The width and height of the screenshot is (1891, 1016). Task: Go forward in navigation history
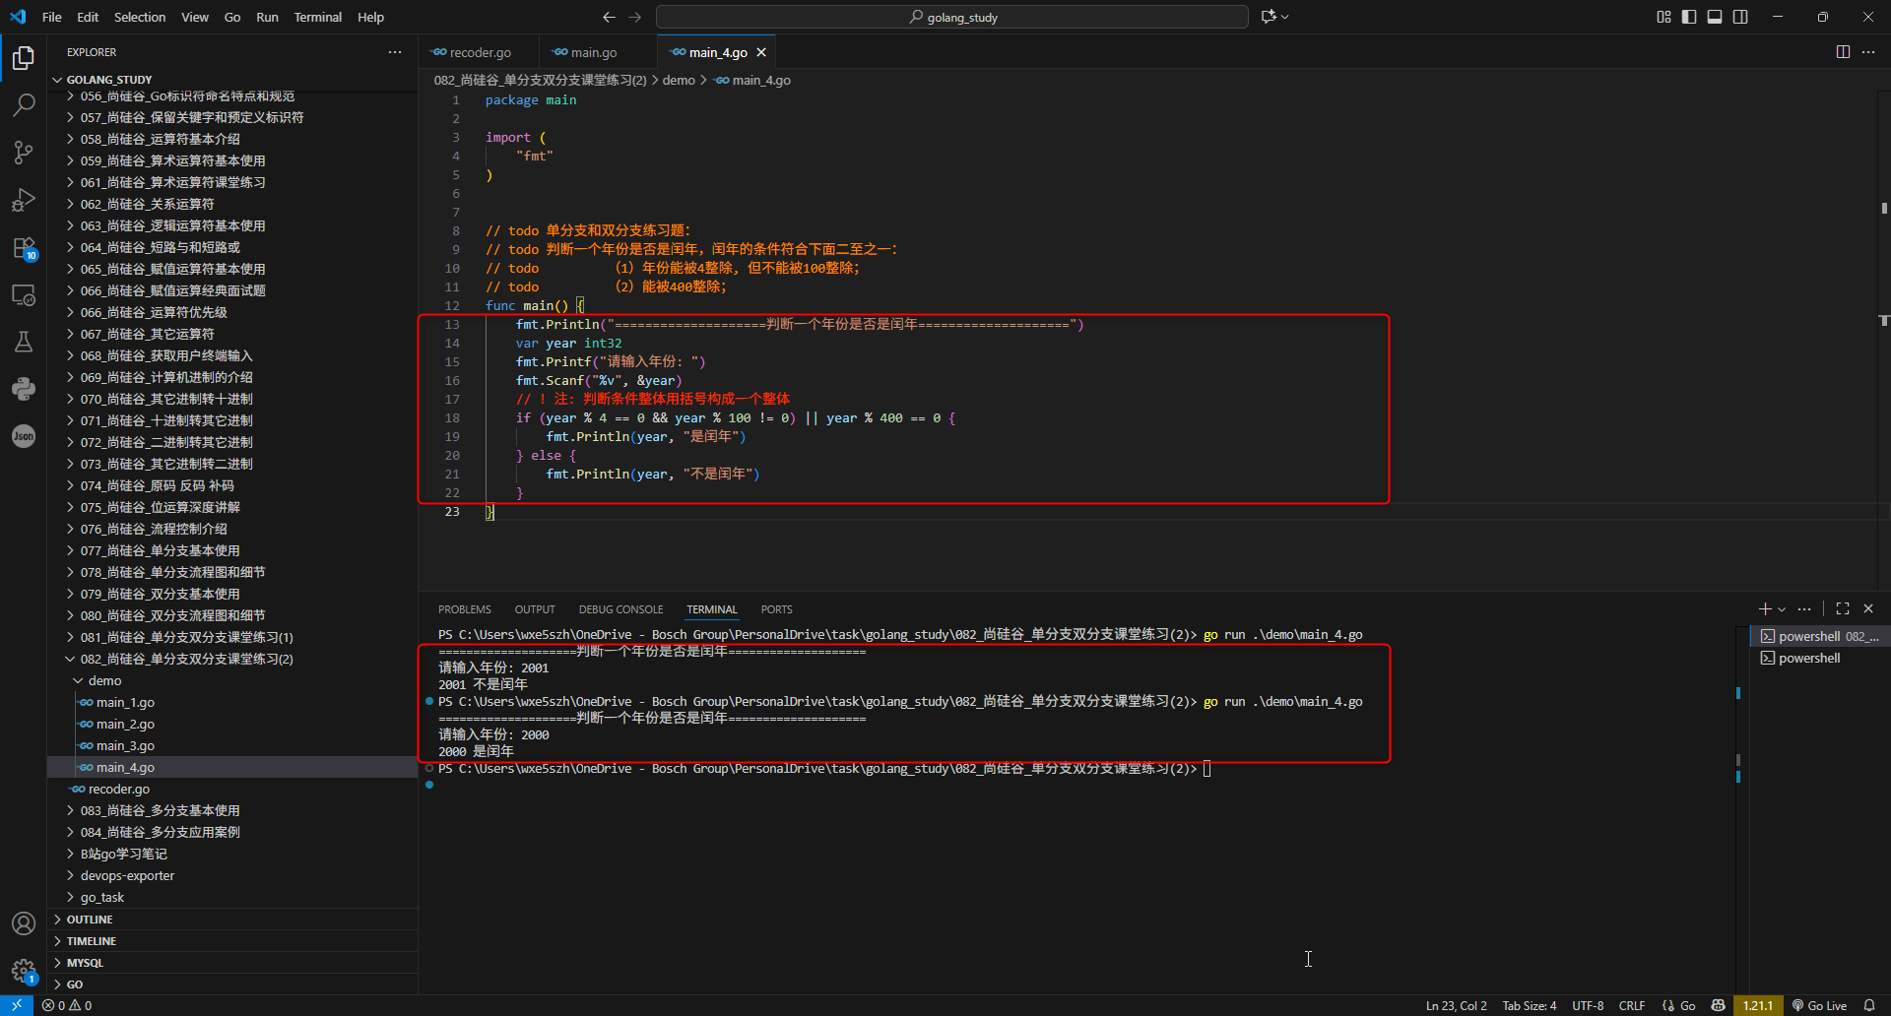tap(634, 17)
